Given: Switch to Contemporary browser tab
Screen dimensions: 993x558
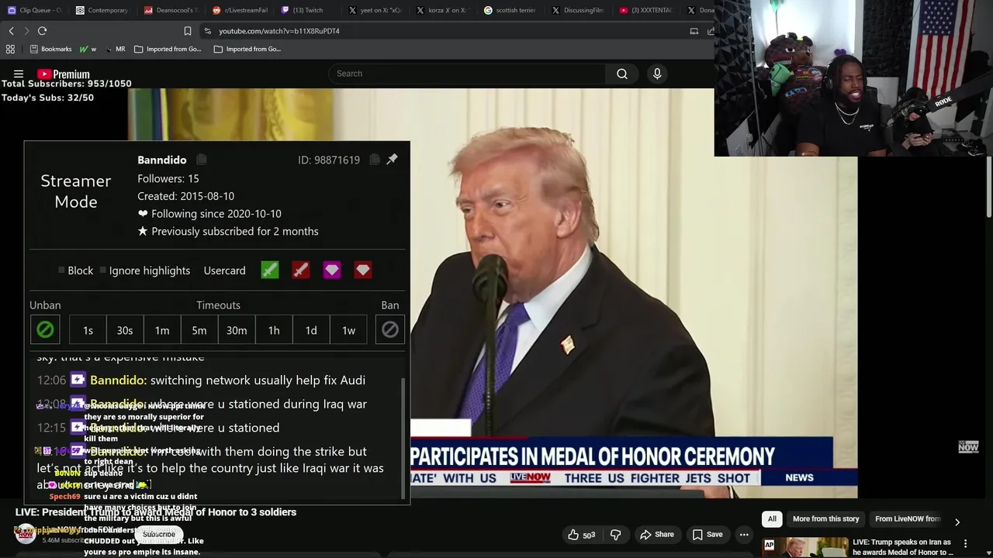Looking at the screenshot, I should 102,10.
